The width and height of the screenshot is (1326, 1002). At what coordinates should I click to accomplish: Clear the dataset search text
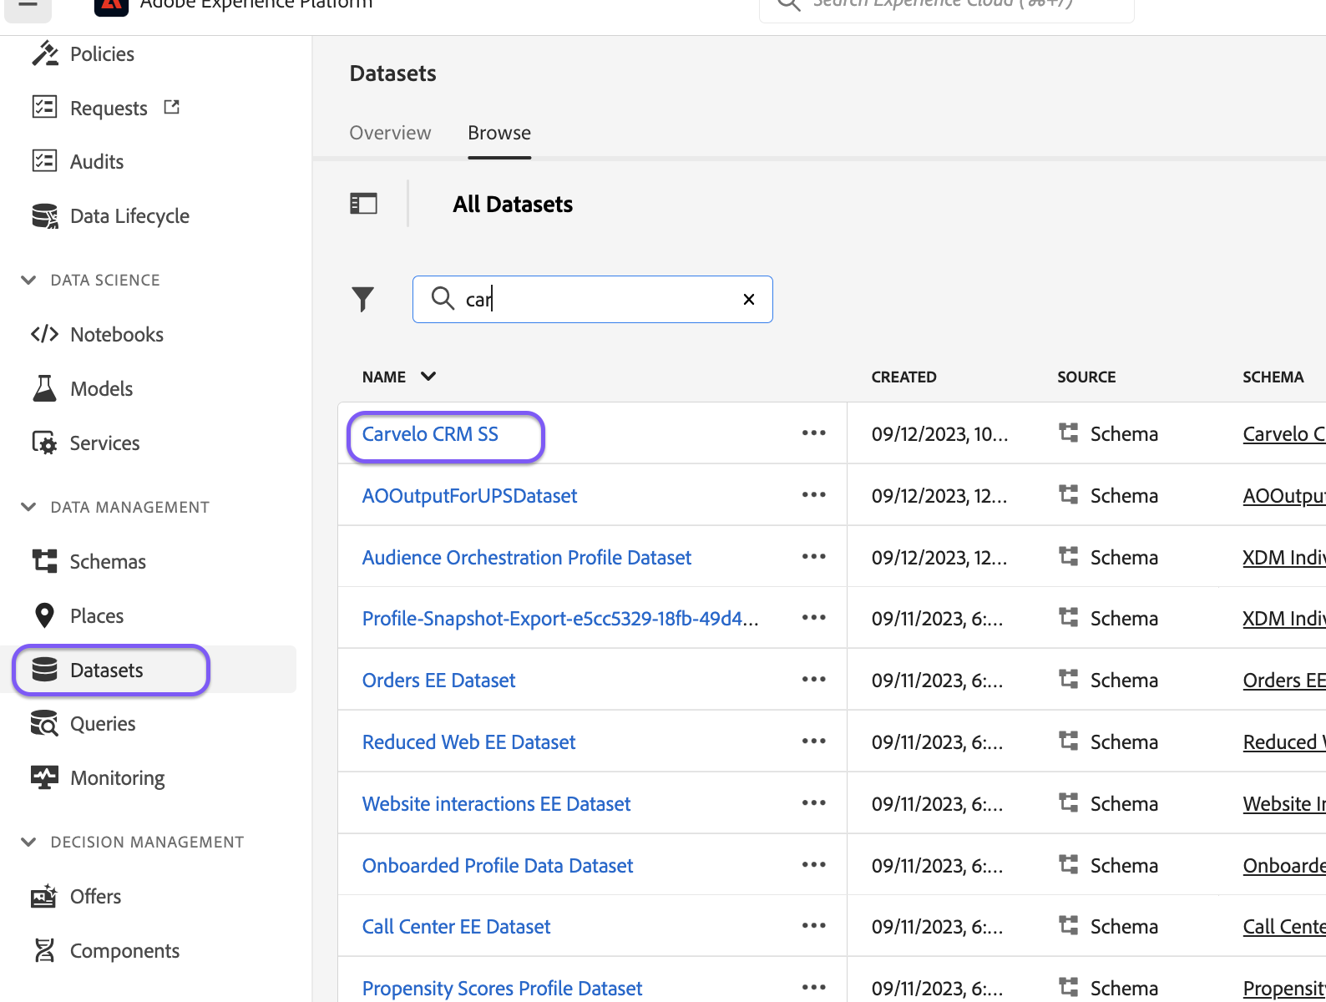pos(749,299)
